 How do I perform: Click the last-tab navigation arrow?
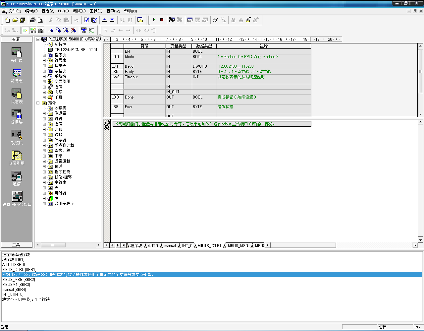[x=124, y=245]
